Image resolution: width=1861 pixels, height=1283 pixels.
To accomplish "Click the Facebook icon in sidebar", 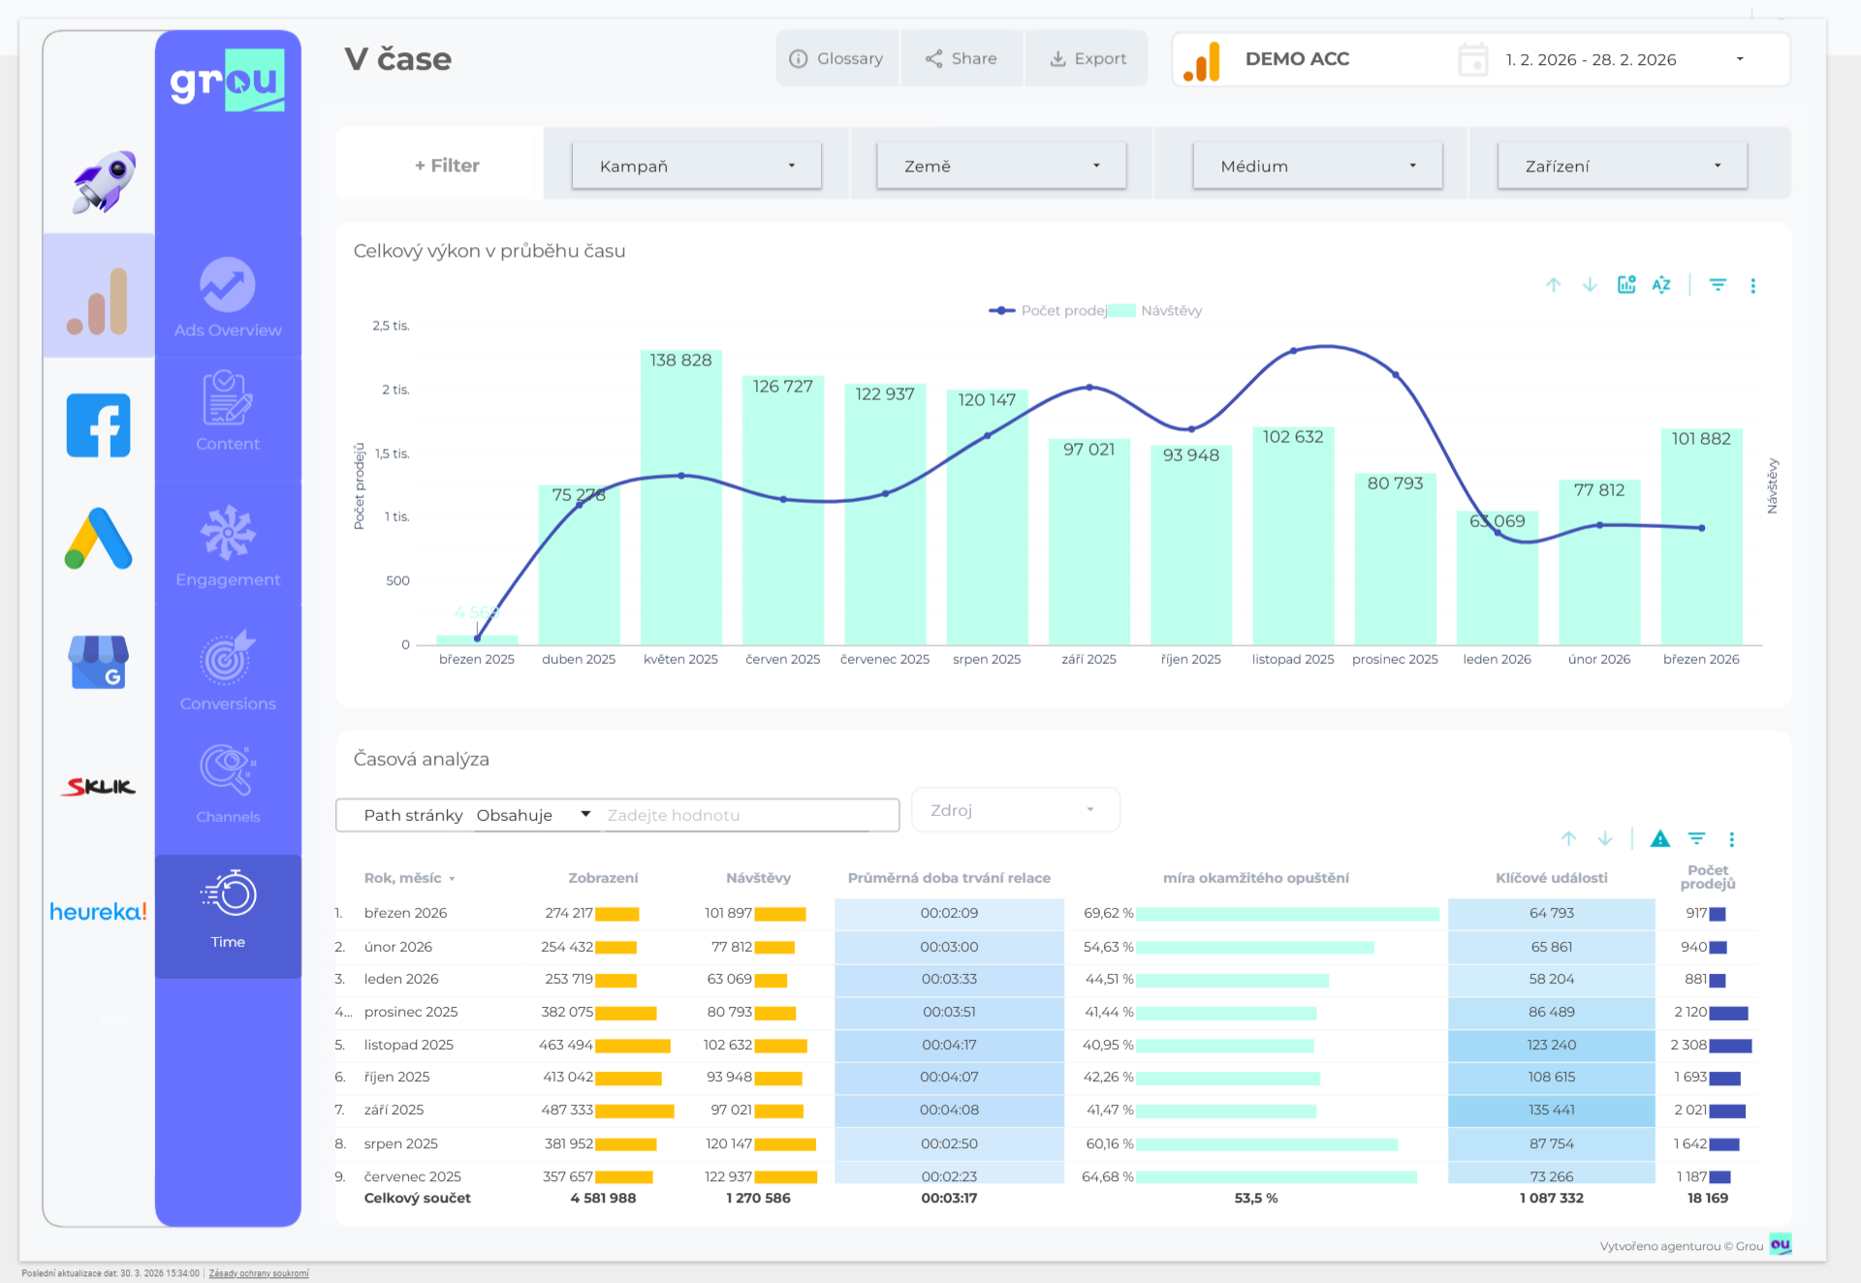I will pos(98,425).
